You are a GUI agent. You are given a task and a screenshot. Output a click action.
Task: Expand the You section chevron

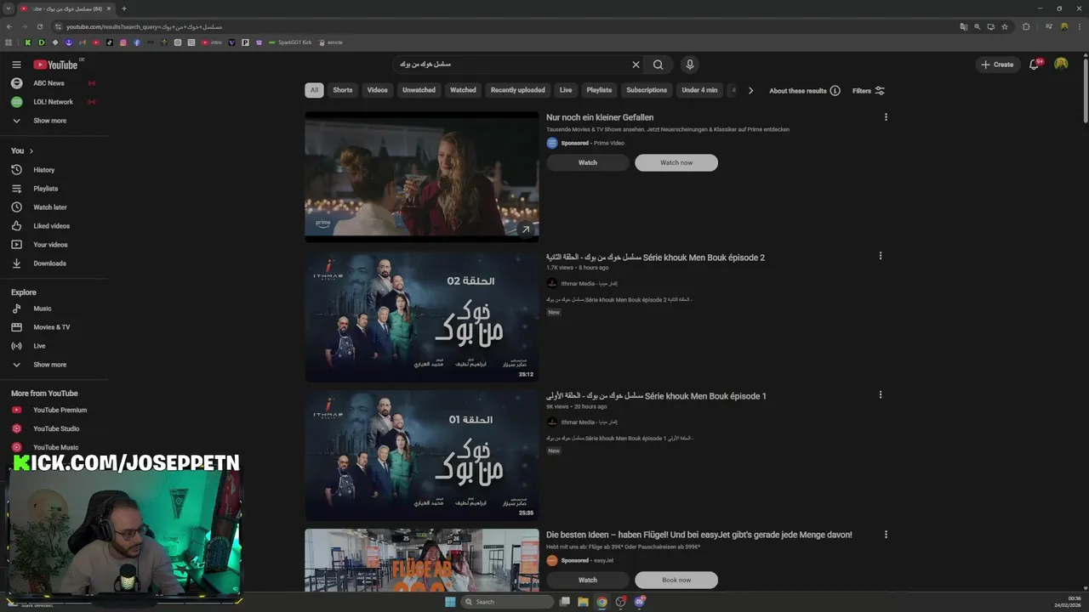pos(31,151)
